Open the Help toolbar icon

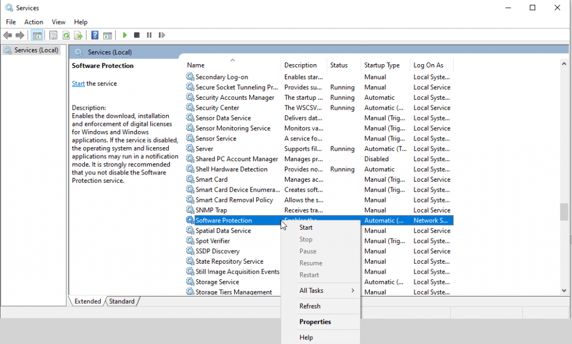[x=94, y=35]
